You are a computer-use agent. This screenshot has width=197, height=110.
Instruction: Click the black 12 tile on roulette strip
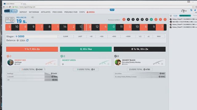(x=95, y=27)
